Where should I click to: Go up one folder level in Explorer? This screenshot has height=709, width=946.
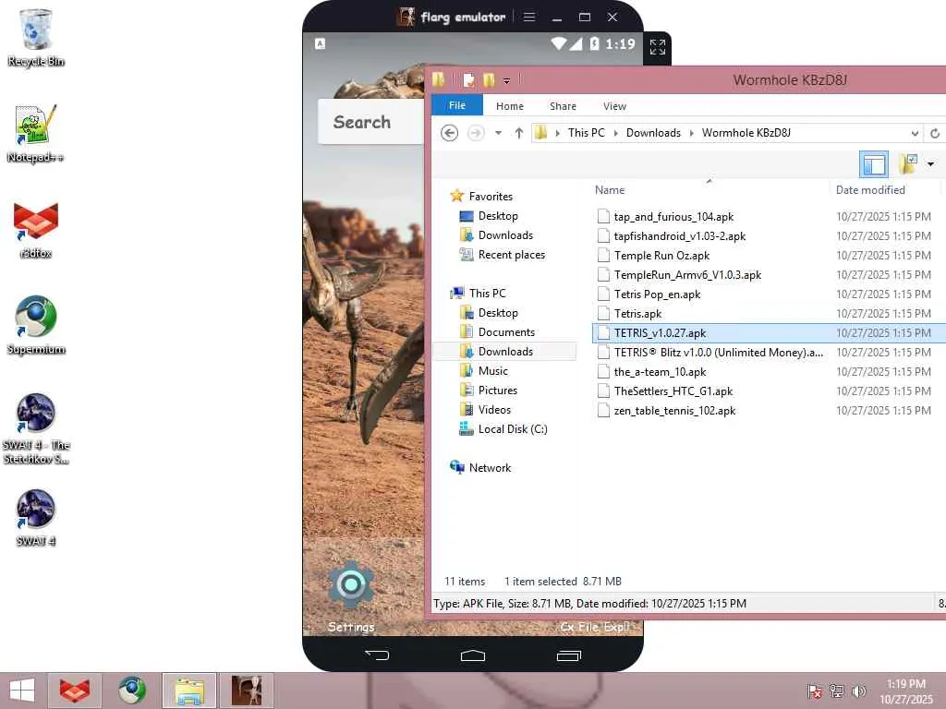click(519, 133)
